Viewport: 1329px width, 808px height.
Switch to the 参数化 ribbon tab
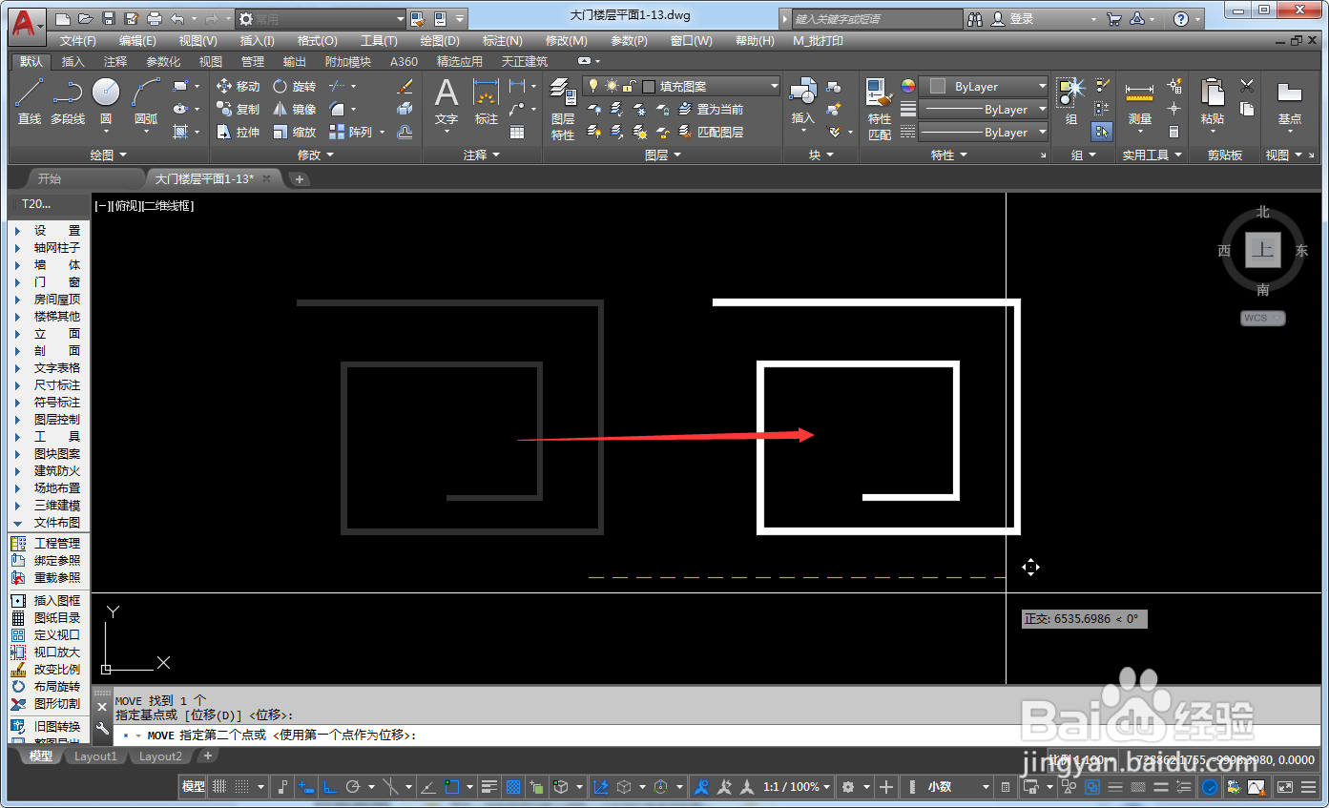click(163, 61)
